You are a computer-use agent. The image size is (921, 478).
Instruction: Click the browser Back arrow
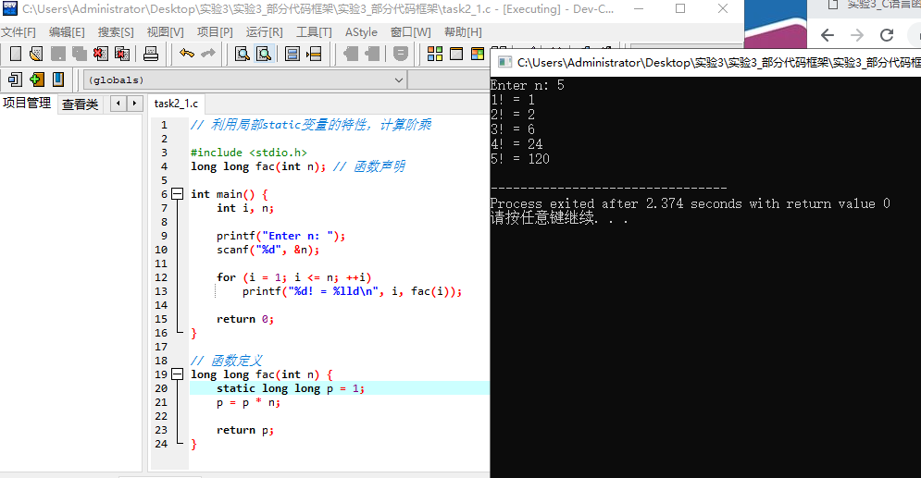pos(827,35)
